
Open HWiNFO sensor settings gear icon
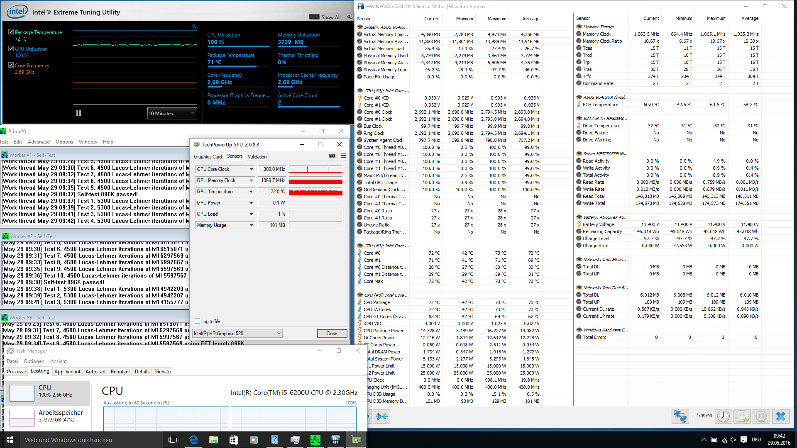pyautogui.click(x=761, y=416)
